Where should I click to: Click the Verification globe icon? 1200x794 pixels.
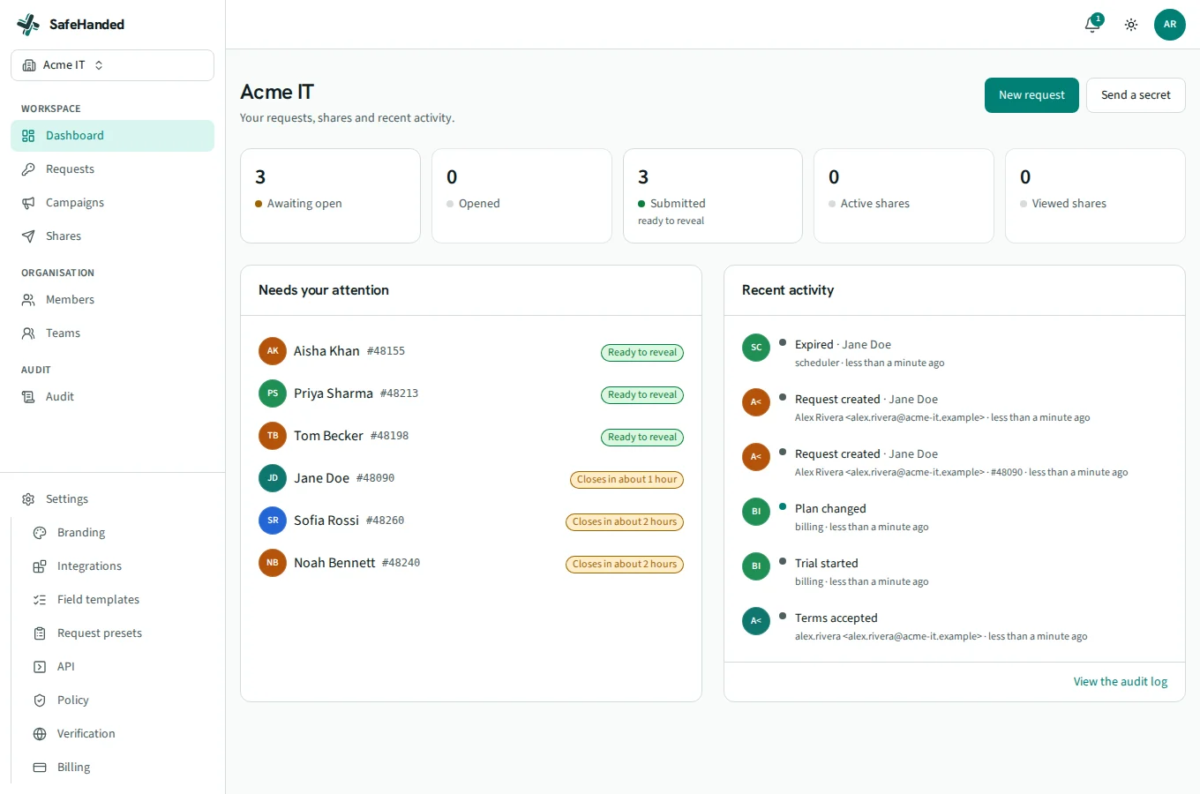tap(40, 734)
